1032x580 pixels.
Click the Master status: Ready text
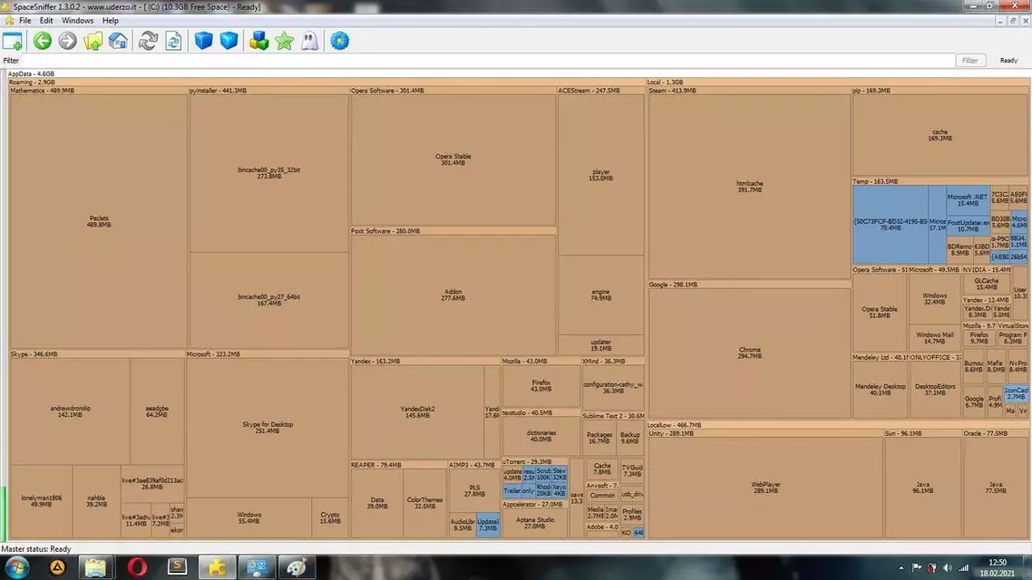[36, 549]
